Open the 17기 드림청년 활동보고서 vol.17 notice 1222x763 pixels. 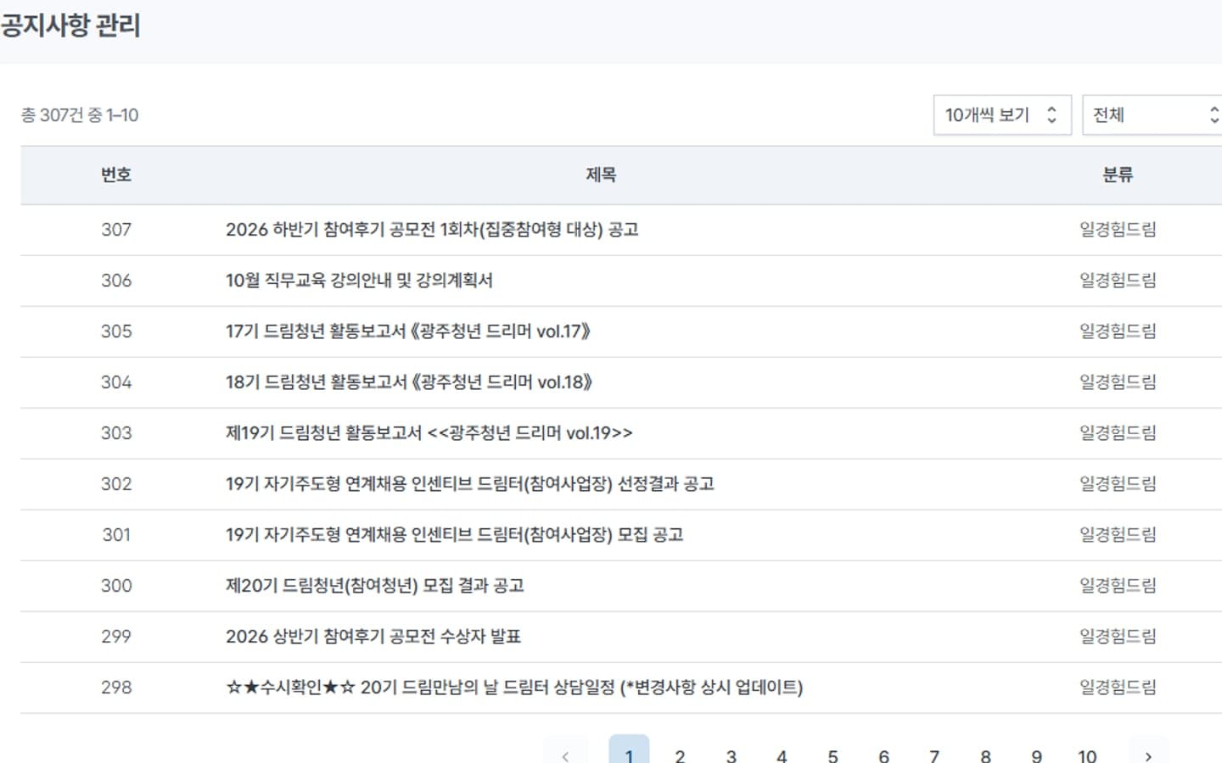408,331
